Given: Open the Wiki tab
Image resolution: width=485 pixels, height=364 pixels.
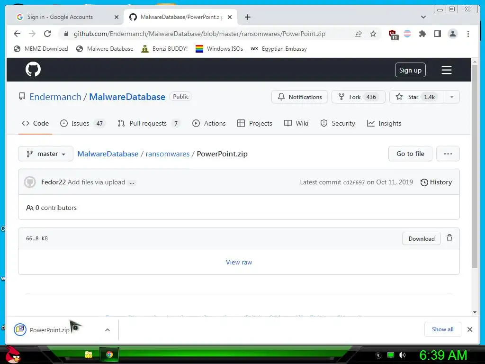Looking at the screenshot, I should coord(296,124).
